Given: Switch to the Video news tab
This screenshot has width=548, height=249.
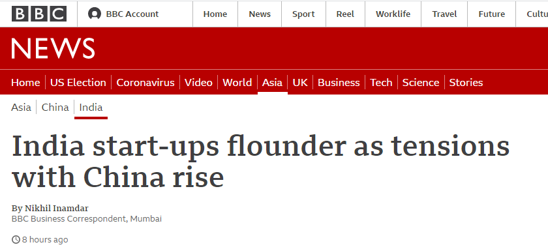Looking at the screenshot, I should 198,82.
